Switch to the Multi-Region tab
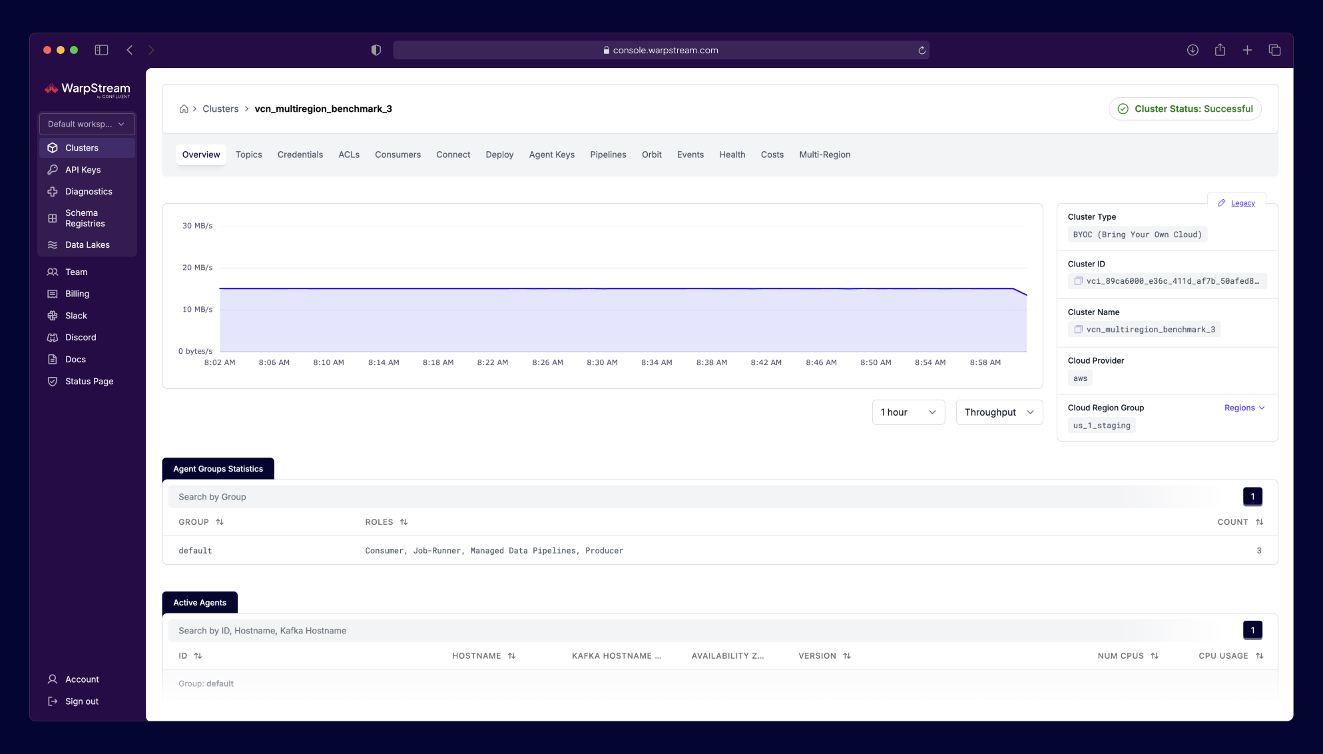 825,155
